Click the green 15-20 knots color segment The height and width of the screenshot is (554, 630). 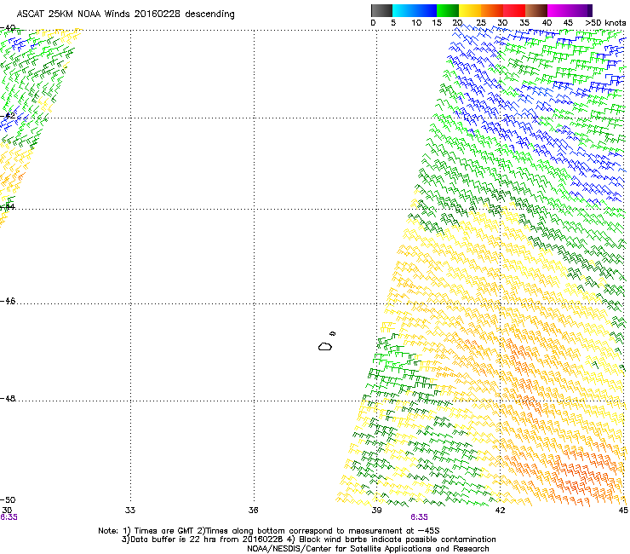448,10
